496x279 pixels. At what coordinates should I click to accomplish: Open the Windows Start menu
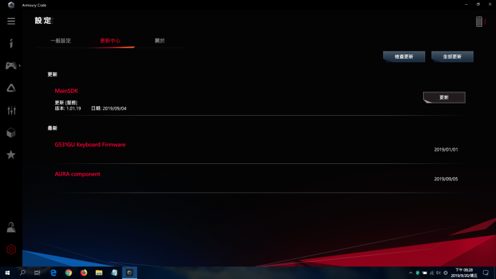pyautogui.click(x=8, y=273)
